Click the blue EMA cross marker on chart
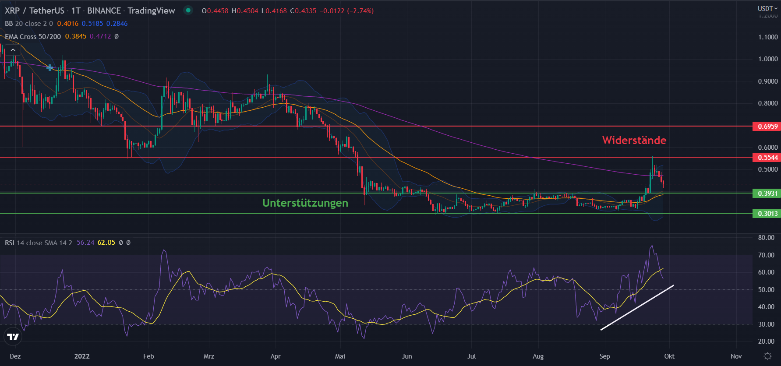Viewport: 781px width, 366px height. (x=50, y=67)
